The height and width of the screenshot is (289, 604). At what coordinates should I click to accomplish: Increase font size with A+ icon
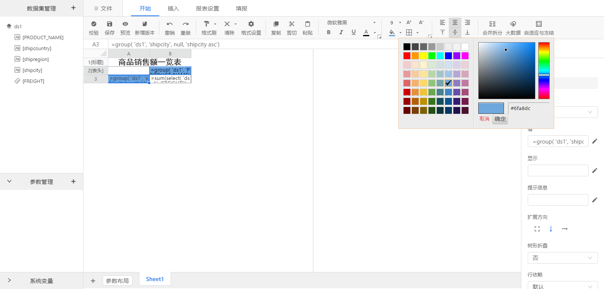[409, 23]
